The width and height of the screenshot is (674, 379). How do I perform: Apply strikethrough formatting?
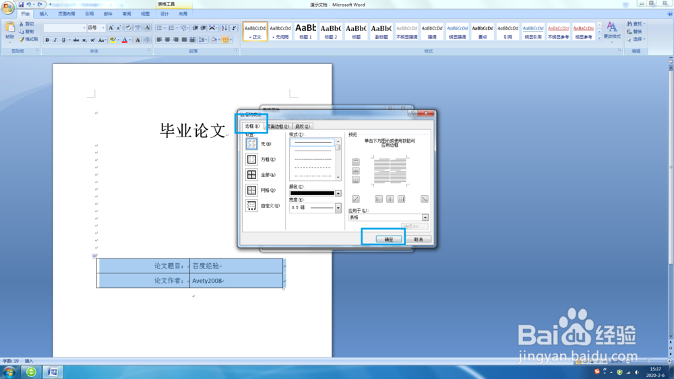pyautogui.click(x=76, y=40)
